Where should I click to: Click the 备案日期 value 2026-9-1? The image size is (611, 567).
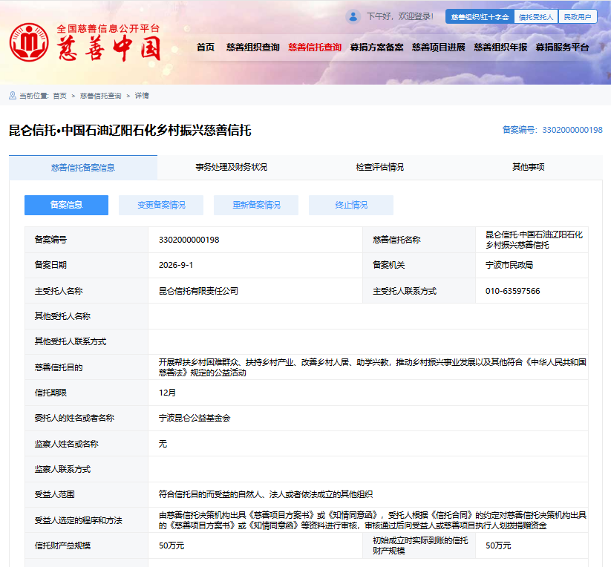coord(176,265)
